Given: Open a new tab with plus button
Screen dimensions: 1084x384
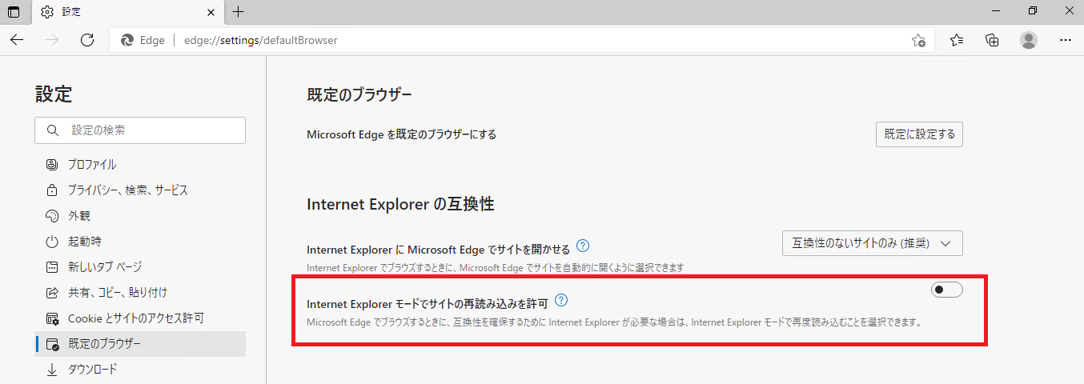Looking at the screenshot, I should coord(238,12).
